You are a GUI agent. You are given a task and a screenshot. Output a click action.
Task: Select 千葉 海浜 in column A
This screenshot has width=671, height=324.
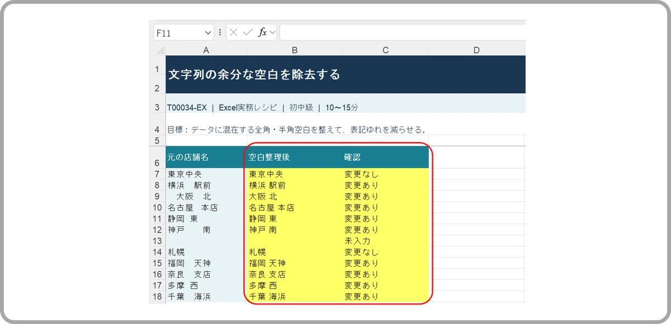point(206,297)
